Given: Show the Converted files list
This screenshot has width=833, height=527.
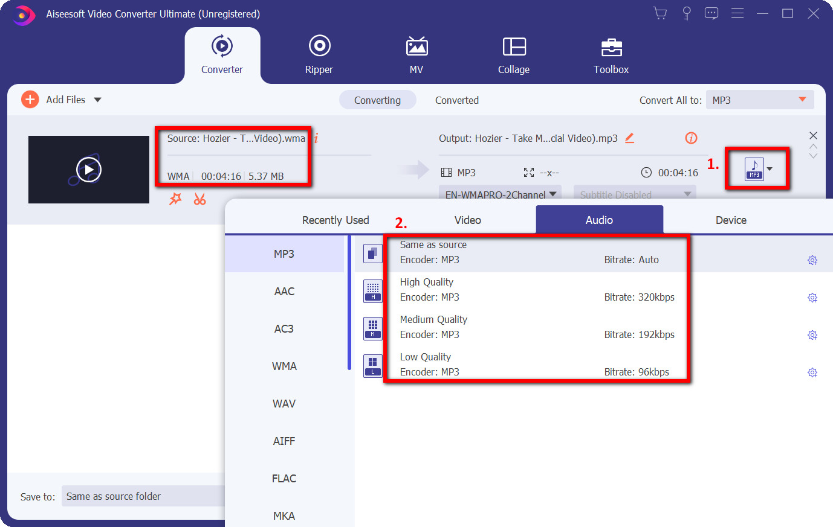Looking at the screenshot, I should pyautogui.click(x=456, y=100).
